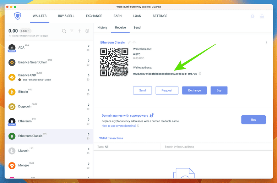Add a new wallet with plus icon
Image resolution: width=277 pixels, height=183 pixels.
80,31
